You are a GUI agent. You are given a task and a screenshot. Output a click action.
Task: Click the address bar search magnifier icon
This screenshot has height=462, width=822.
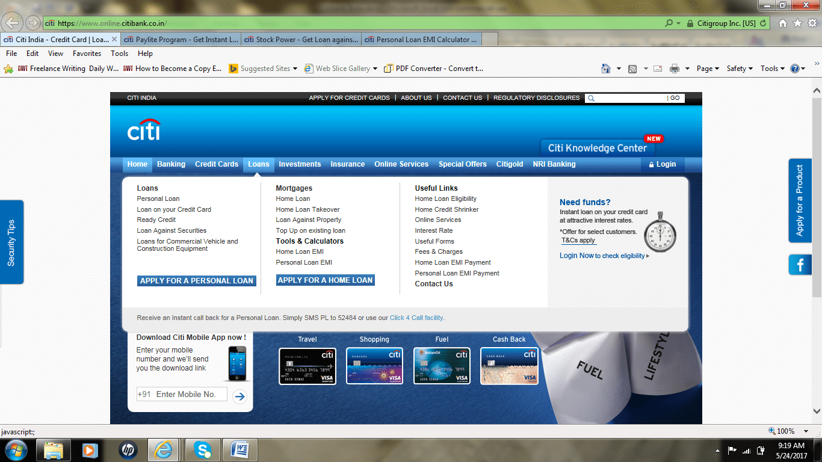[669, 23]
